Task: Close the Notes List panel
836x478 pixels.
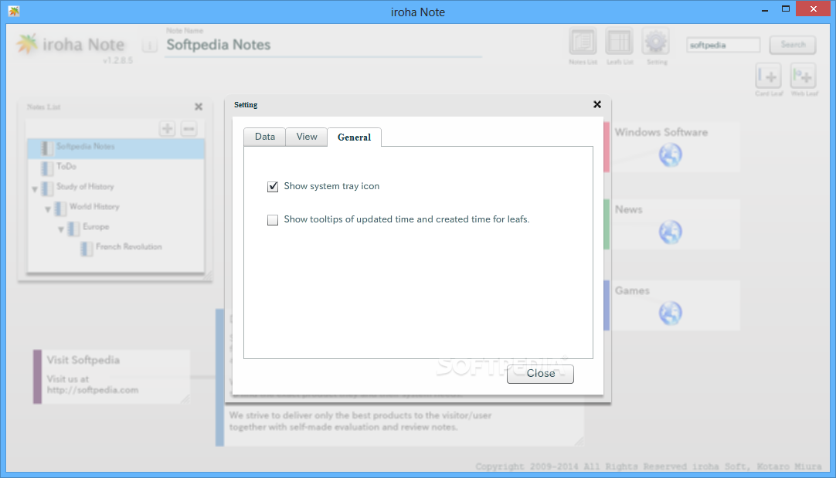Action: coord(199,107)
